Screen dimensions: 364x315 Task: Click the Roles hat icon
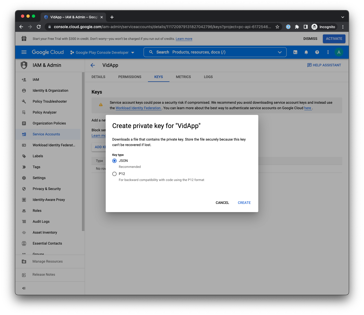pyautogui.click(x=24, y=211)
